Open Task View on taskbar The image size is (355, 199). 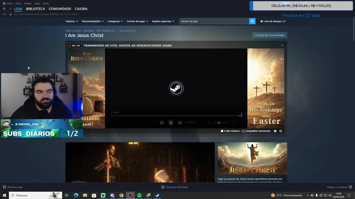tap(67, 195)
